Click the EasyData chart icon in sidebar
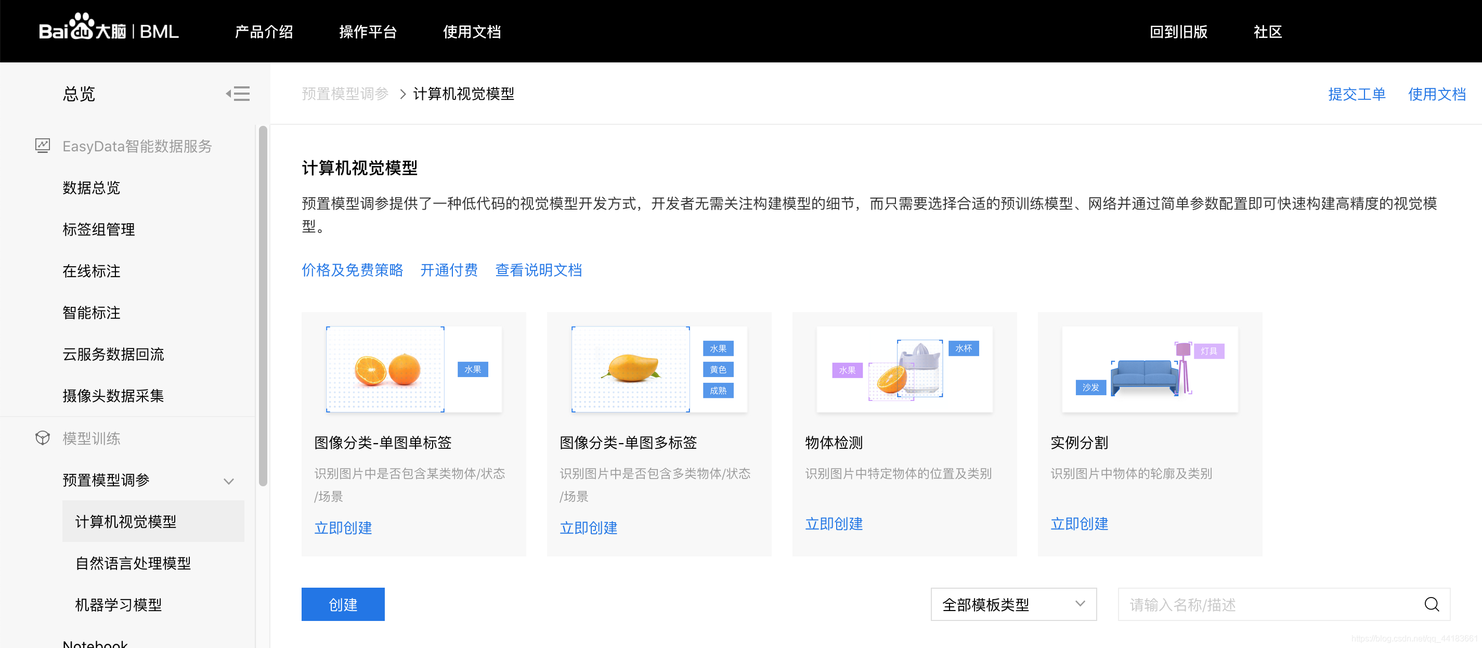 click(x=43, y=146)
